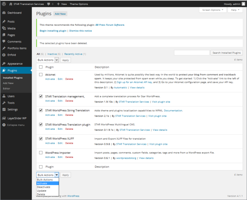Choose Deactivate in the open dropdown list
The height and width of the screenshot is (200, 247).
click(43, 187)
